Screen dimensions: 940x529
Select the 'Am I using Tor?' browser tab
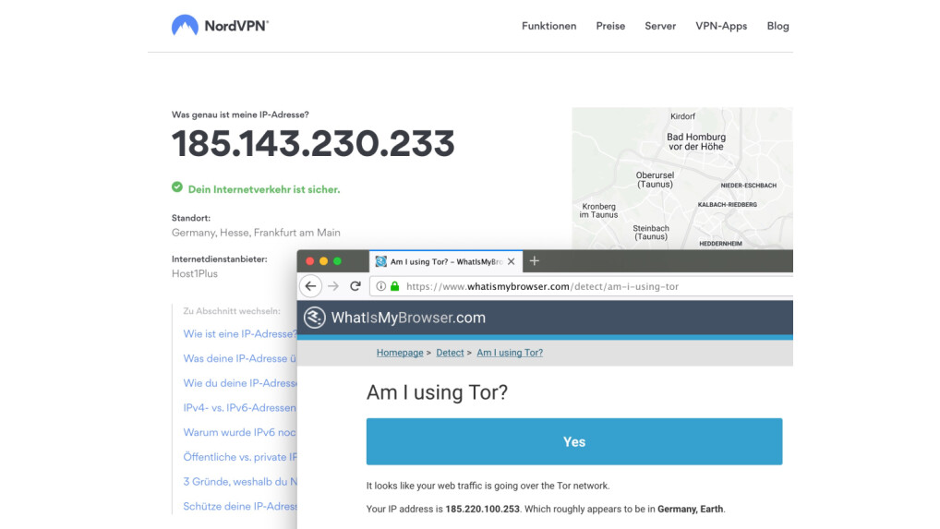point(445,261)
